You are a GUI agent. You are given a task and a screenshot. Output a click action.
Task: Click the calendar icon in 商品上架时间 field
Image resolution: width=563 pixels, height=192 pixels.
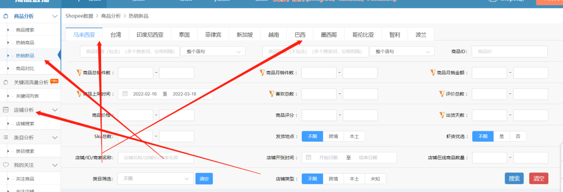point(125,94)
